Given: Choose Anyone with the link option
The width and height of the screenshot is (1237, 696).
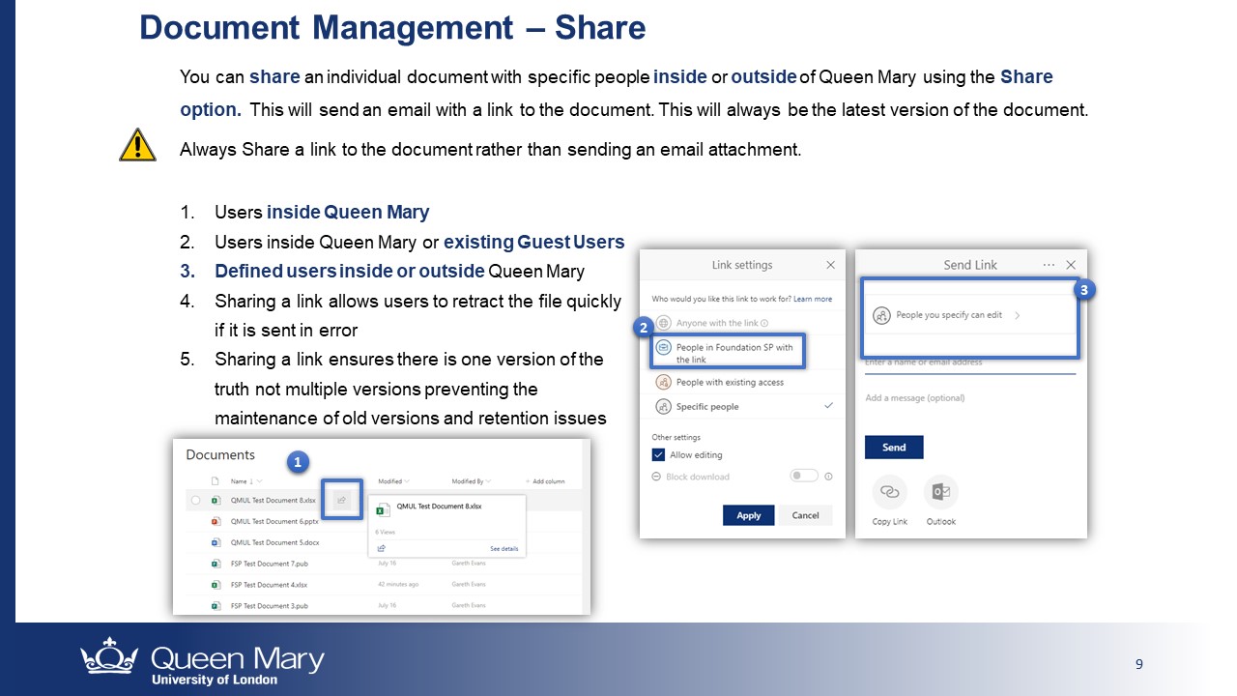Looking at the screenshot, I should tap(742, 323).
